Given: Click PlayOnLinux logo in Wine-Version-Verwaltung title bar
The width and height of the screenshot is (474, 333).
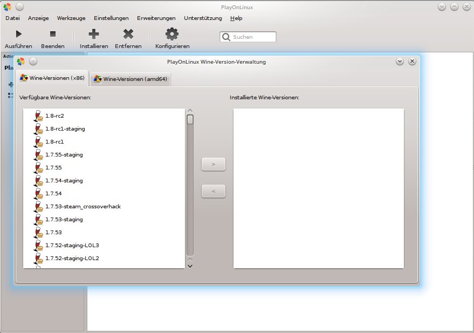Looking at the screenshot, I should [x=21, y=62].
